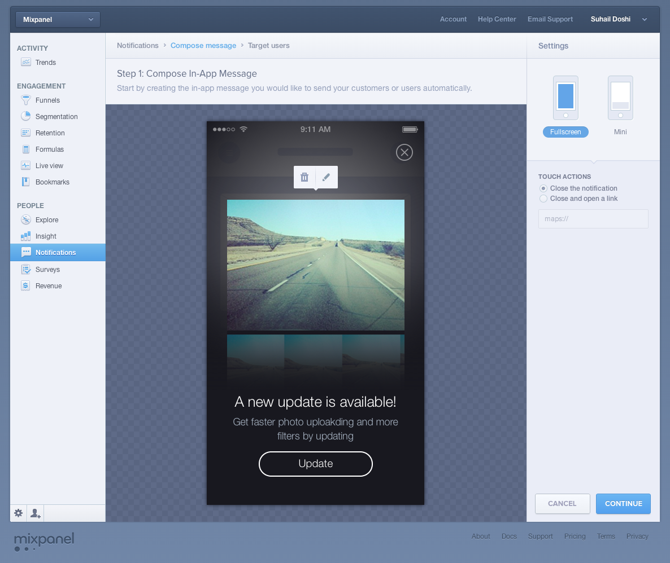The image size is (670, 563).
Task: Click the CONTINUE button
Action: click(624, 504)
